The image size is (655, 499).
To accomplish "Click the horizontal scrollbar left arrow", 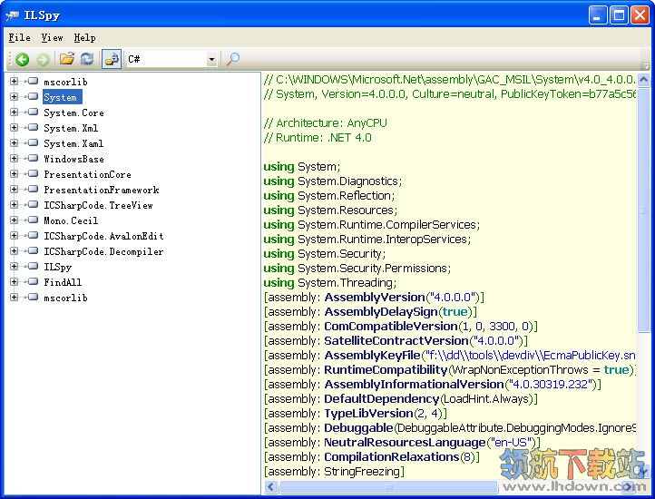I will (x=271, y=487).
